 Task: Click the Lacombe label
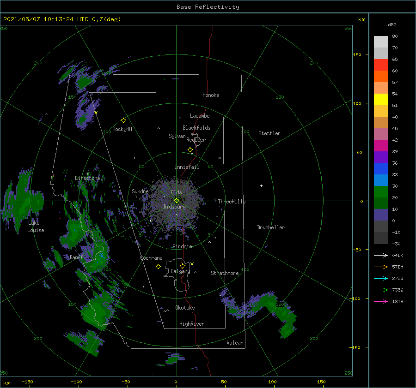click(x=200, y=116)
